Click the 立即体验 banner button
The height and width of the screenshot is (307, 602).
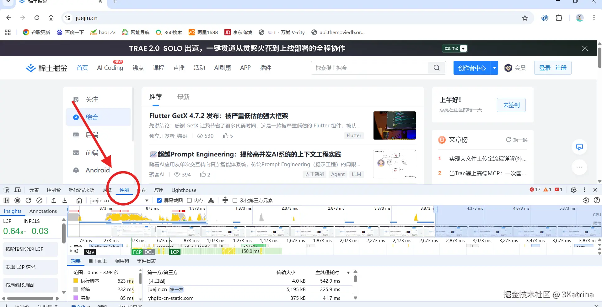click(455, 48)
